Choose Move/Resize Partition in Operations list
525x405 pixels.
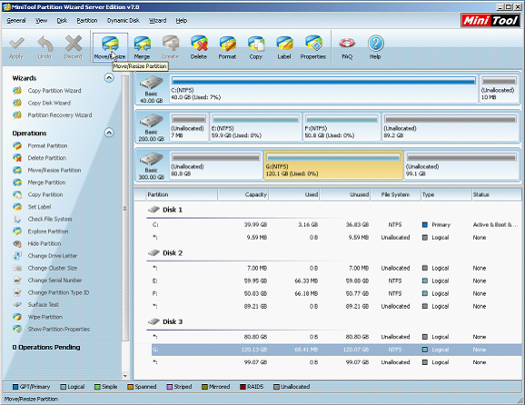[x=54, y=170]
